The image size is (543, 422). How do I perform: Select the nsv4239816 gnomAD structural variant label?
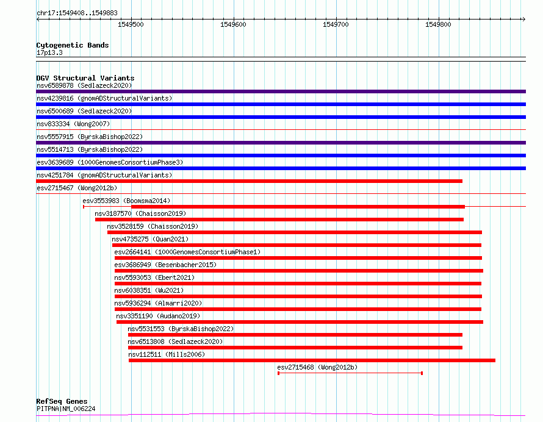104,98
